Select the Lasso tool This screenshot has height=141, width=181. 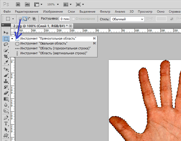(6, 45)
